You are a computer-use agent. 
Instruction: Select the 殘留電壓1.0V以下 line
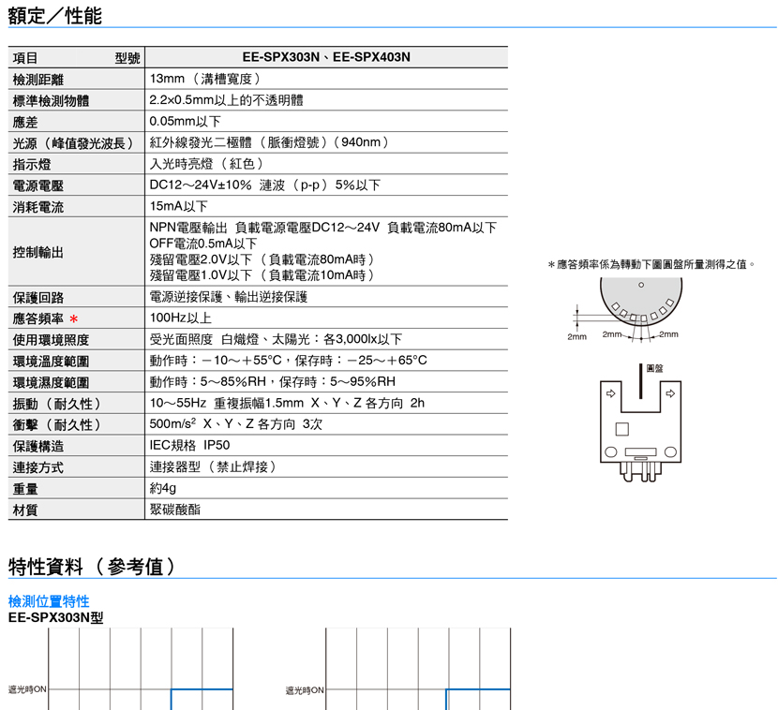click(x=262, y=275)
